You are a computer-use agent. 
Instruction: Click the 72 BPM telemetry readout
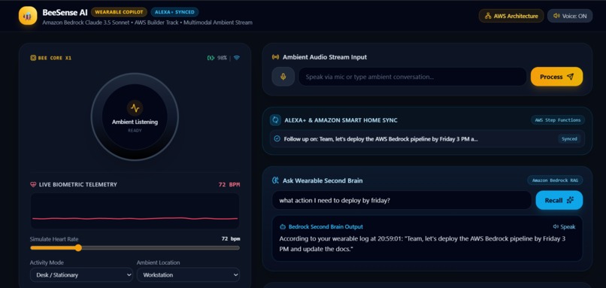[229, 185]
